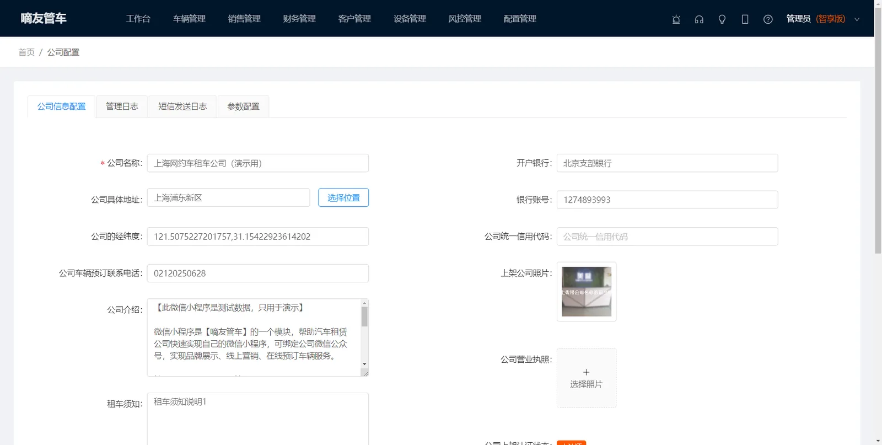This screenshot has width=882, height=445.
Task: Open the 销售管理 menu
Action: [x=245, y=19]
